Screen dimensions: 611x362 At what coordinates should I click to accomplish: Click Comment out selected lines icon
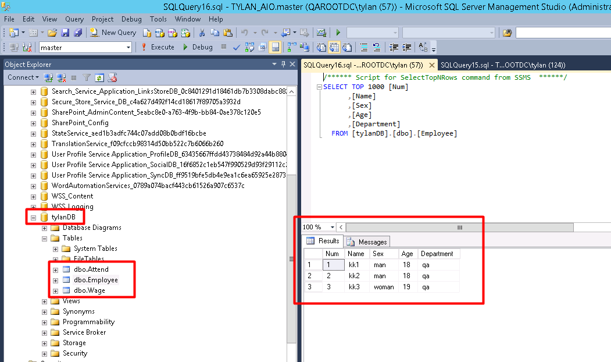pyautogui.click(x=364, y=48)
